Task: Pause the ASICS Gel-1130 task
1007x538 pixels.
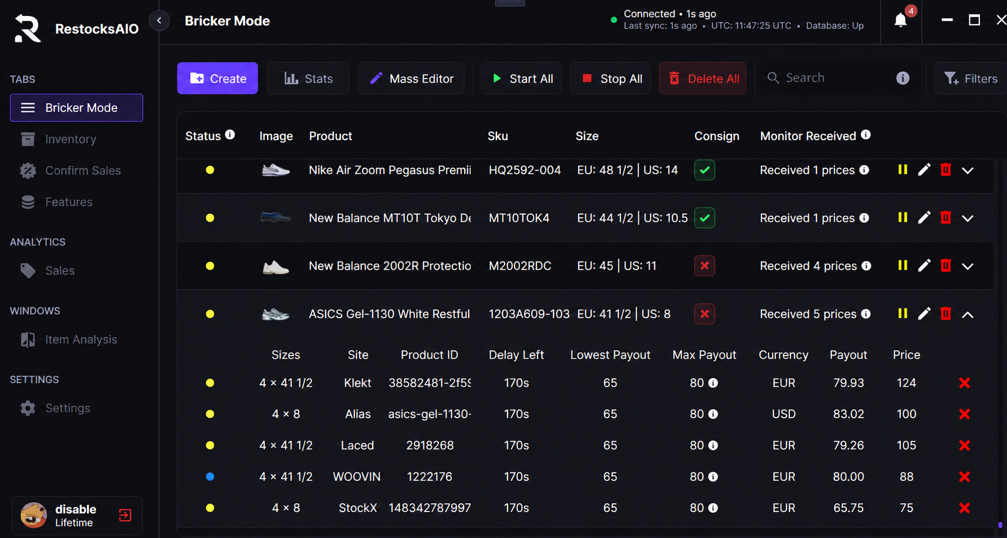Action: pos(903,314)
